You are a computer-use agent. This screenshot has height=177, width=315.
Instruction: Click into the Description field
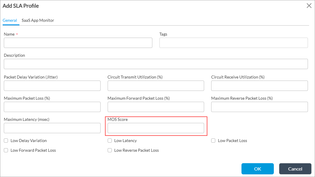156,64
